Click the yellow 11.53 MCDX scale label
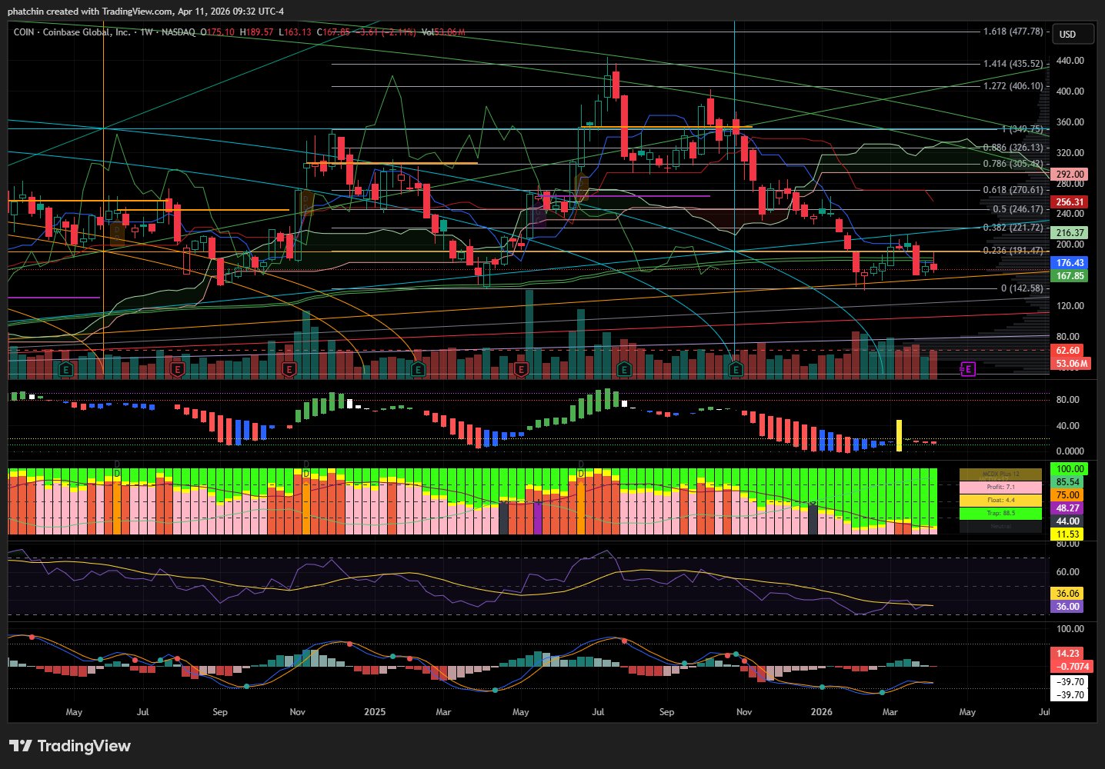This screenshot has height=769, width=1105. (1067, 534)
